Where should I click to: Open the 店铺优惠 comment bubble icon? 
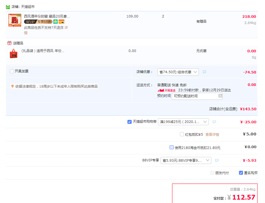click(204, 72)
